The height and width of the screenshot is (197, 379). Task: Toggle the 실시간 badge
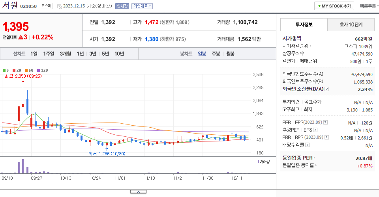[x=122, y=6]
